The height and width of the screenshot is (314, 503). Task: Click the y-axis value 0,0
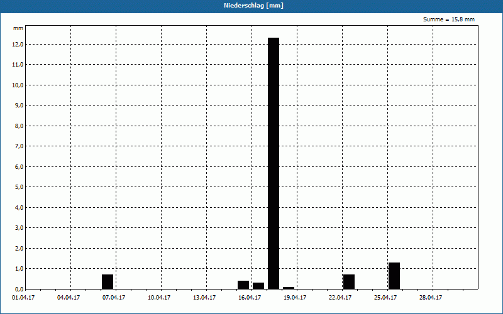(19, 289)
